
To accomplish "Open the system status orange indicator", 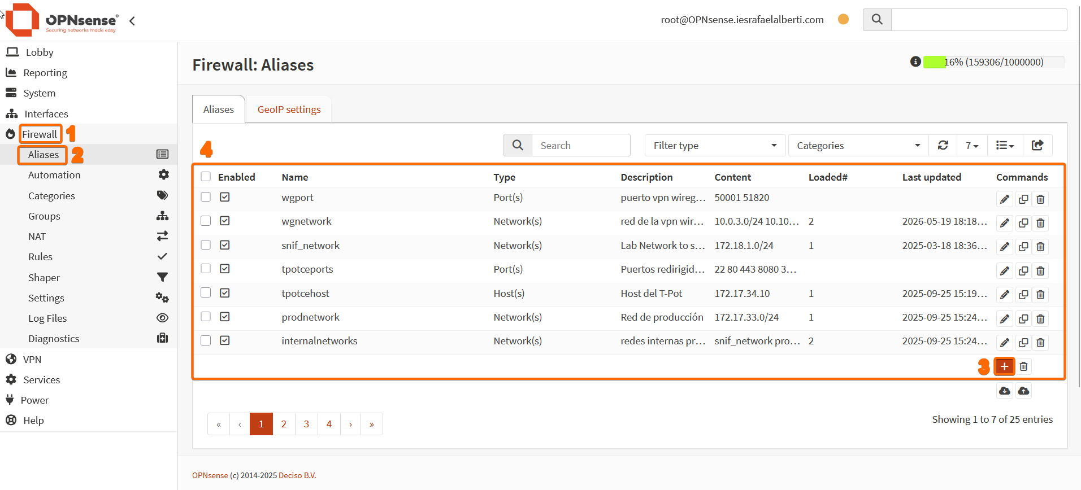I will tap(843, 19).
